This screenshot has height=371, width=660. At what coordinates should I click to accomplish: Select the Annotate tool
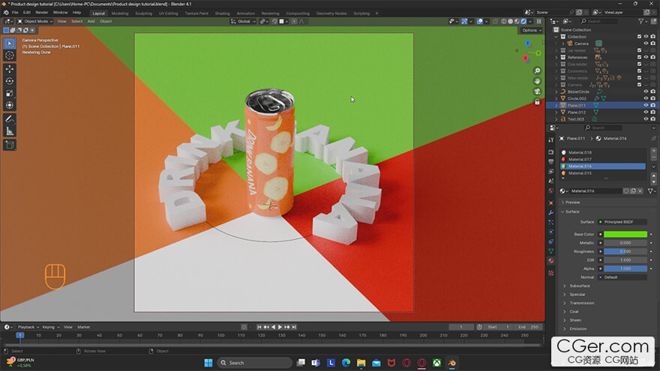[10, 119]
